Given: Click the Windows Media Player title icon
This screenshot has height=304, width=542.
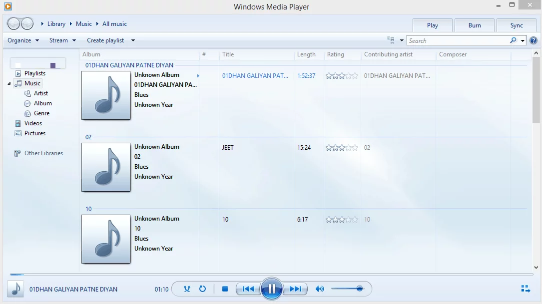Looking at the screenshot, I should pos(8,6).
